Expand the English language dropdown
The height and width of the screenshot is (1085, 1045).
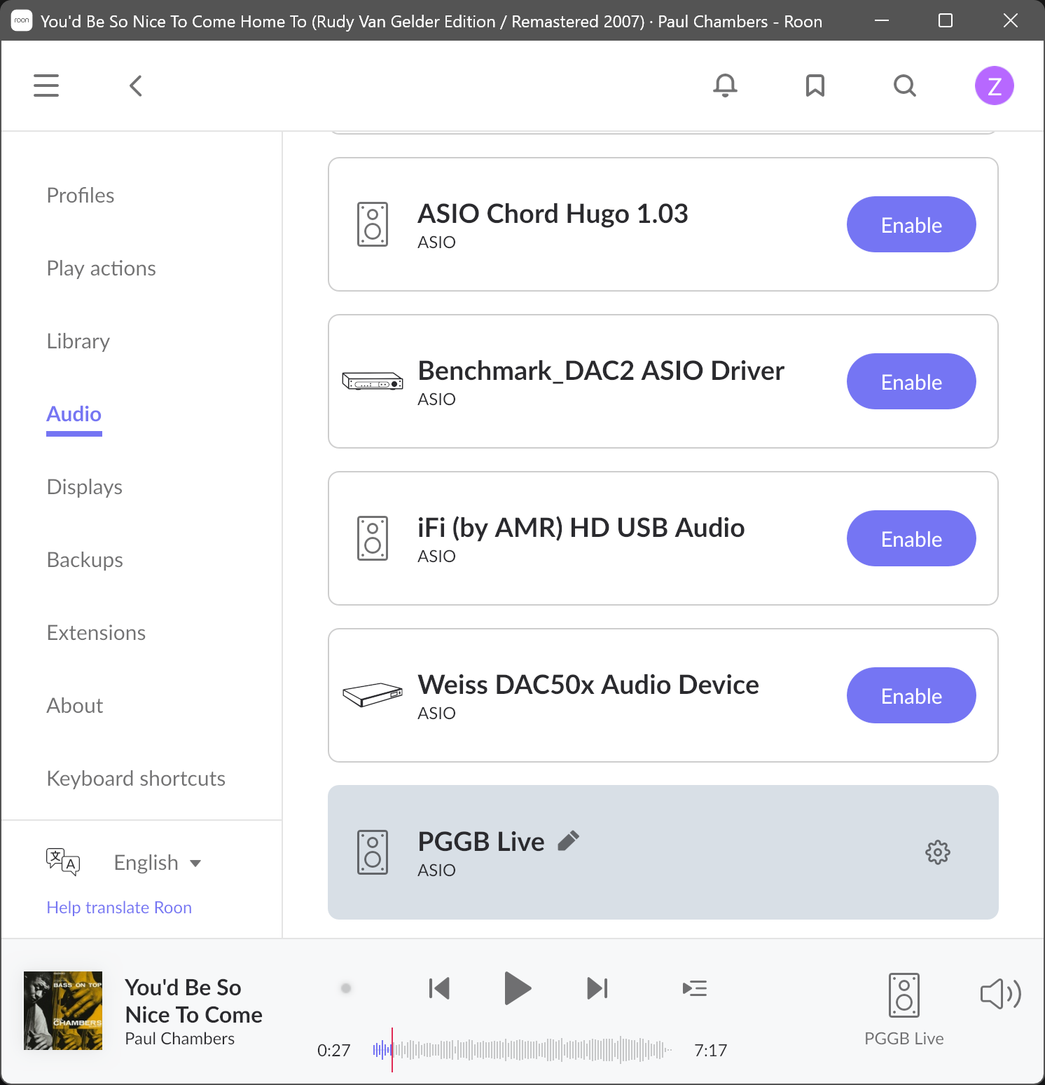tap(158, 862)
